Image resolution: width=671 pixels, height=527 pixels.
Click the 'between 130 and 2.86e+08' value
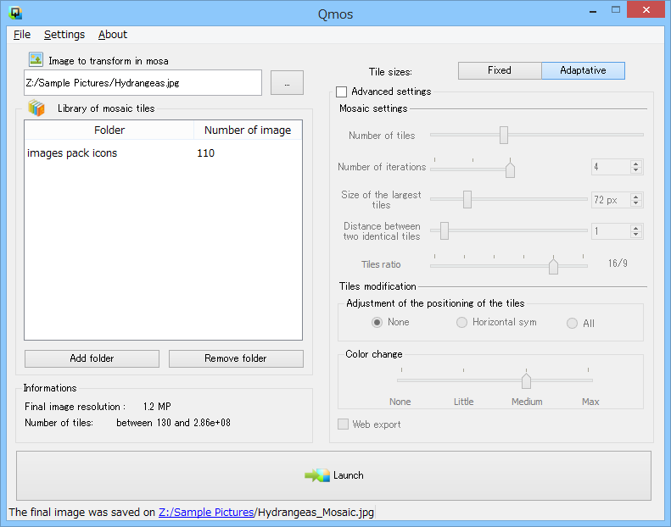click(173, 423)
